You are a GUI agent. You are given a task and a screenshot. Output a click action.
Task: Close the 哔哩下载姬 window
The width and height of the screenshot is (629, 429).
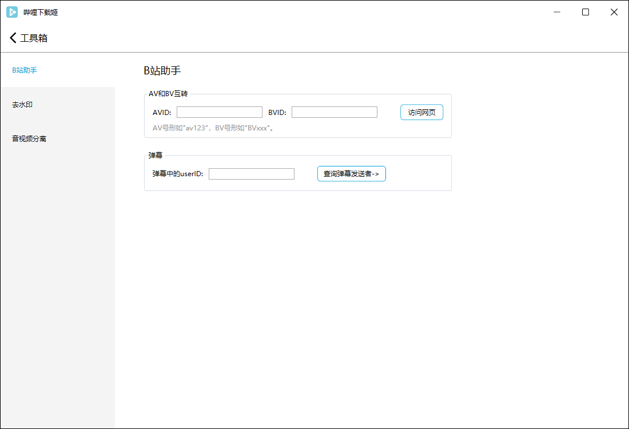tap(614, 12)
